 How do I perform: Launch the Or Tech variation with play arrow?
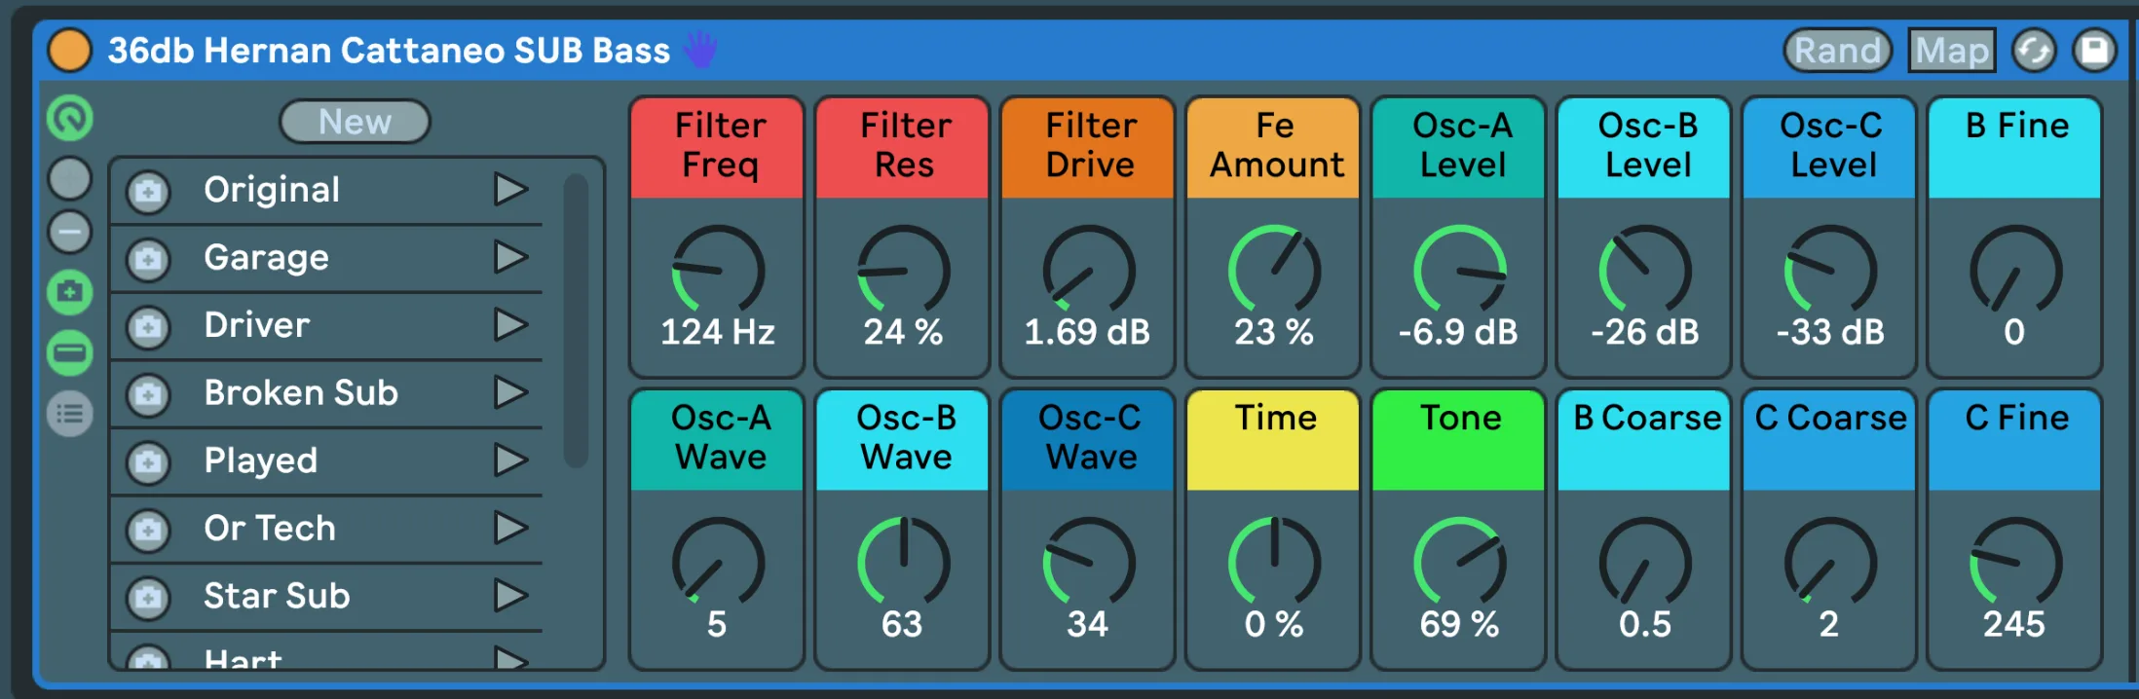click(x=510, y=528)
